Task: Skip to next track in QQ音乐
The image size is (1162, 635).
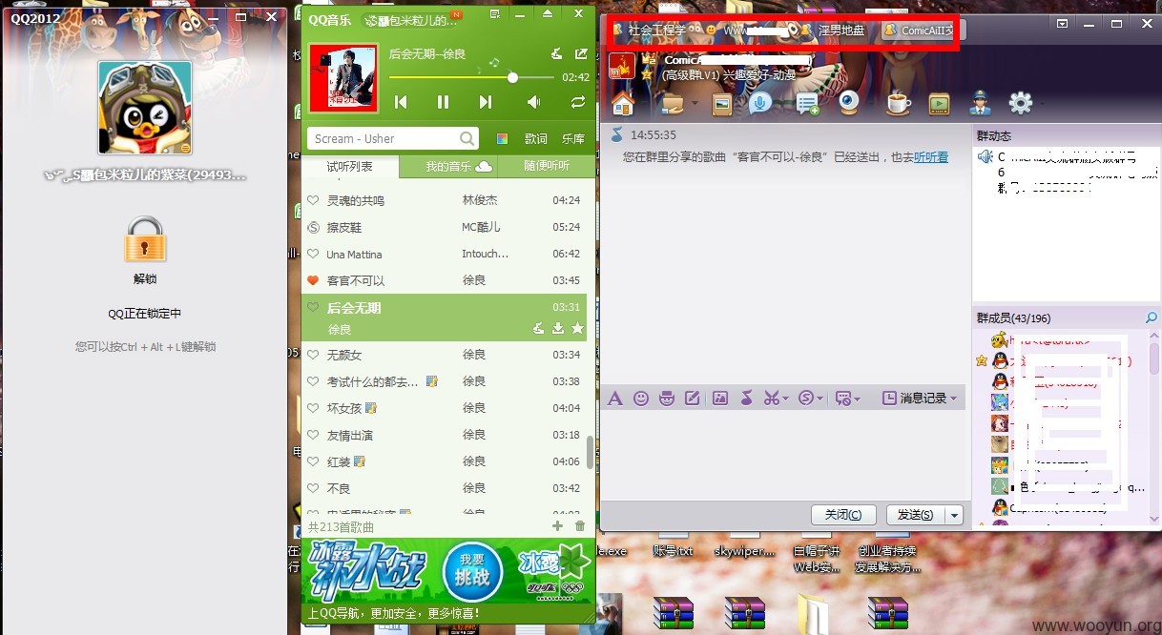Action: click(x=485, y=102)
